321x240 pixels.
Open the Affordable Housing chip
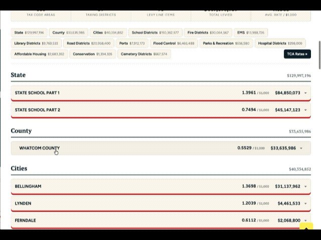(39, 54)
